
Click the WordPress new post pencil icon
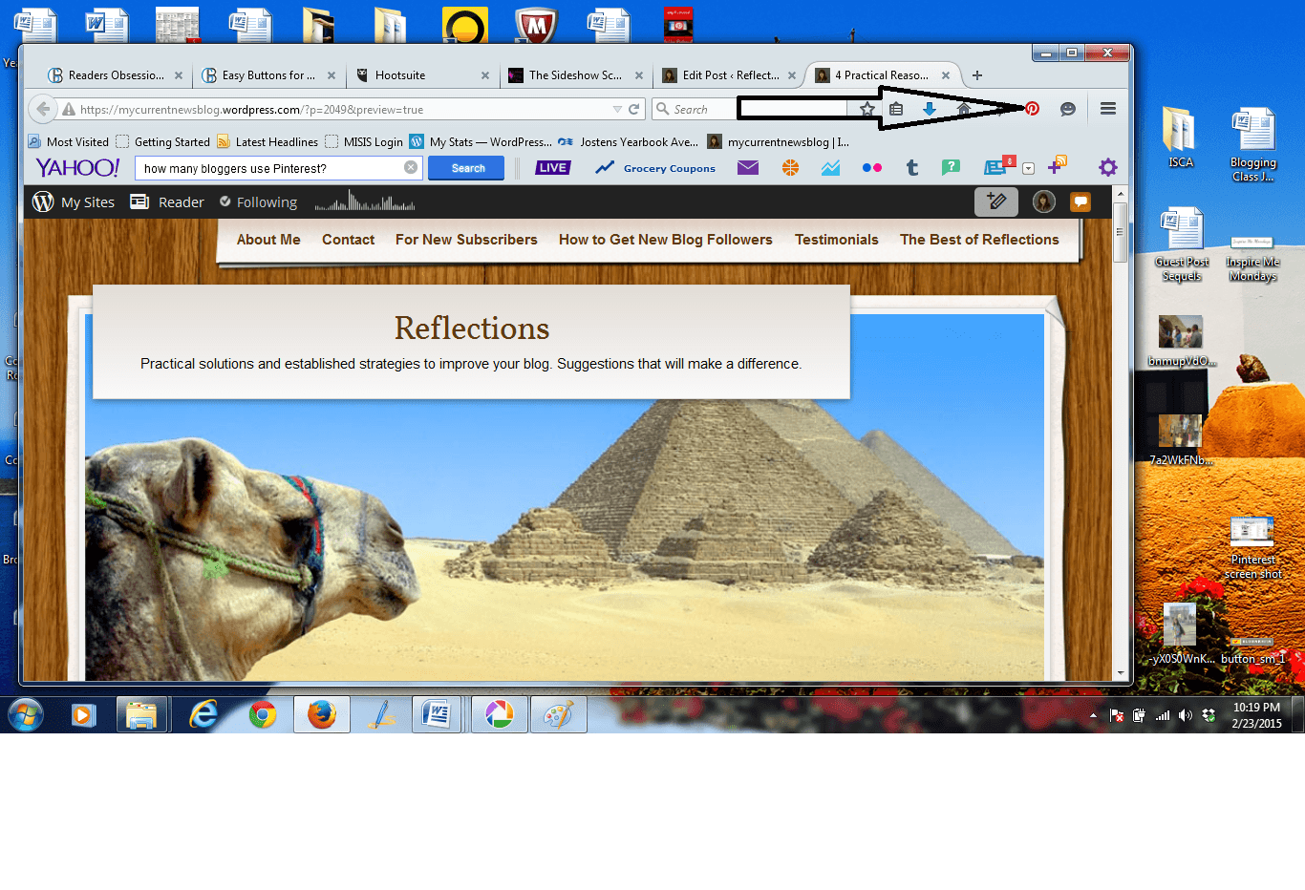click(995, 201)
